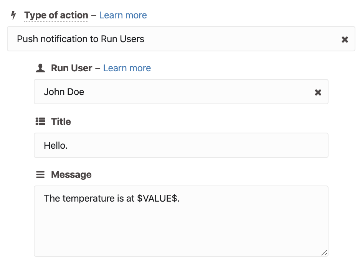360x266 pixels.
Task: Focus the Title input containing Hello.
Action: (181, 145)
